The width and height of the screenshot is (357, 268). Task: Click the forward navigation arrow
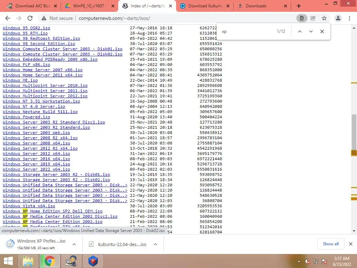point(19,18)
